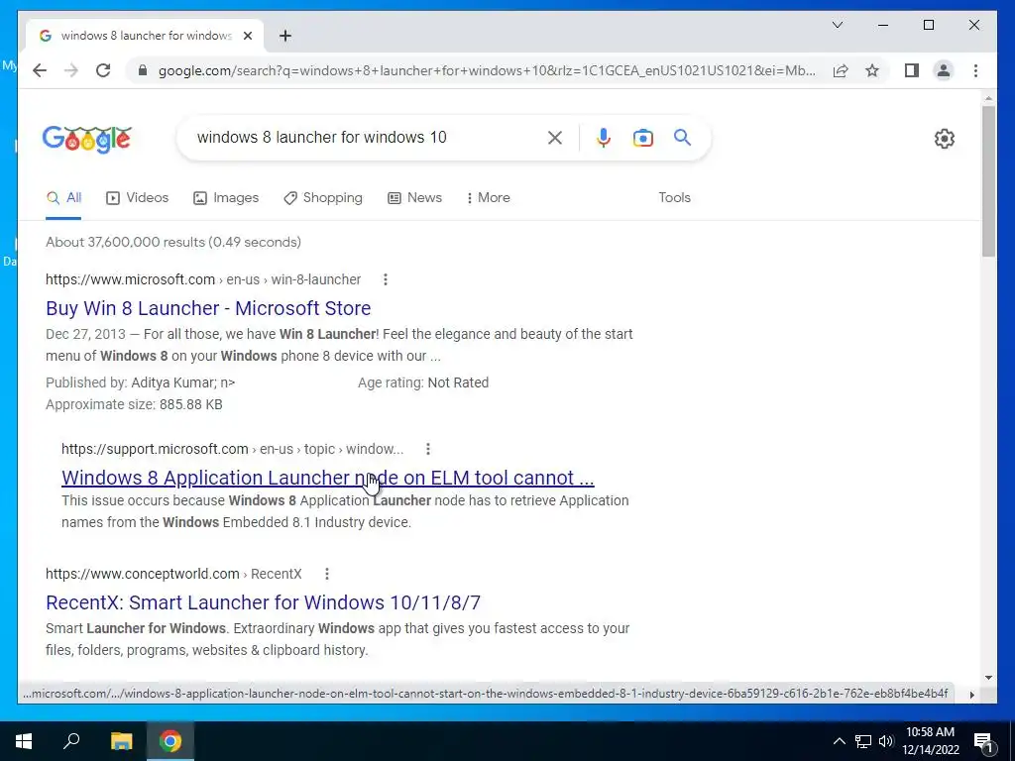Click the scrollbar up arrow
Viewport: 1015px width, 761px height.
(988, 98)
